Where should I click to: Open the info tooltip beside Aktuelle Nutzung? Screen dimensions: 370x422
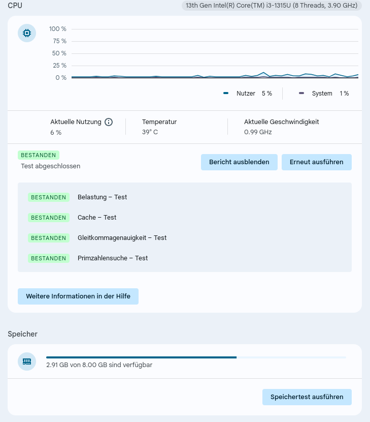tap(109, 122)
